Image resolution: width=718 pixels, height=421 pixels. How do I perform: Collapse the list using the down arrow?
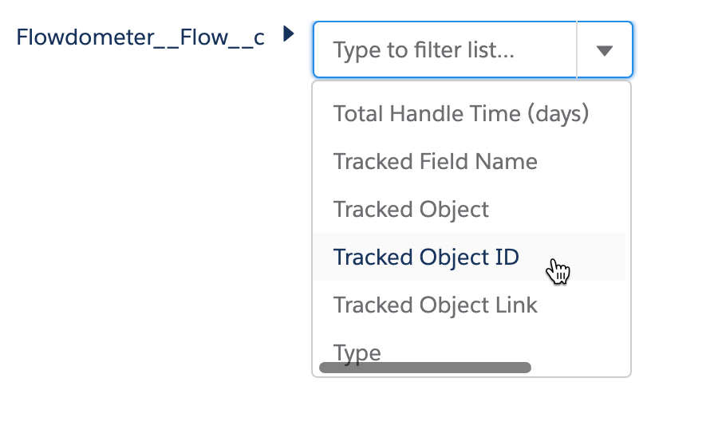click(605, 51)
